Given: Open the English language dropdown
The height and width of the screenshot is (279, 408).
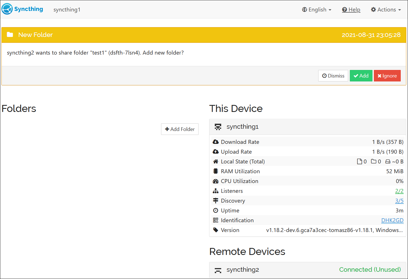Looking at the screenshot, I should 316,9.
